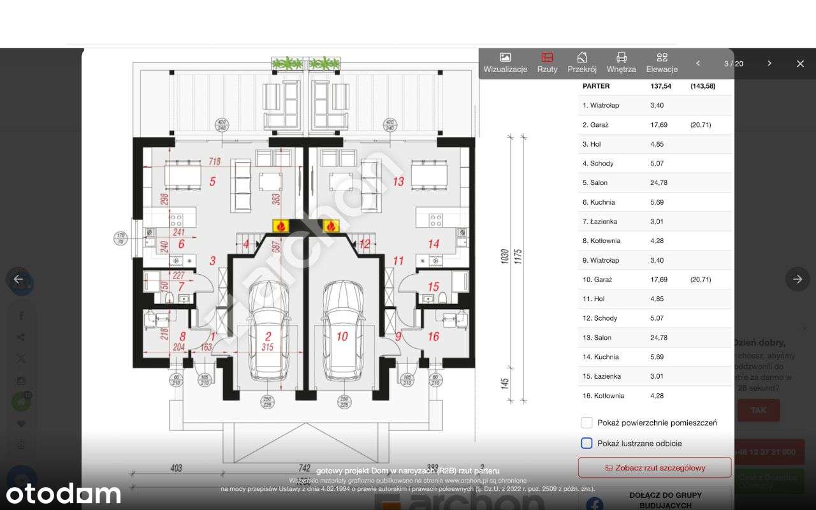Image resolution: width=816 pixels, height=510 pixels.
Task: Select the Rzuty floor plan tab
Action: click(547, 62)
